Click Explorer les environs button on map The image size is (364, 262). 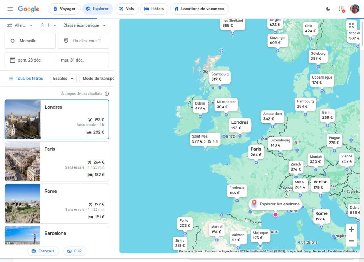coord(275,204)
